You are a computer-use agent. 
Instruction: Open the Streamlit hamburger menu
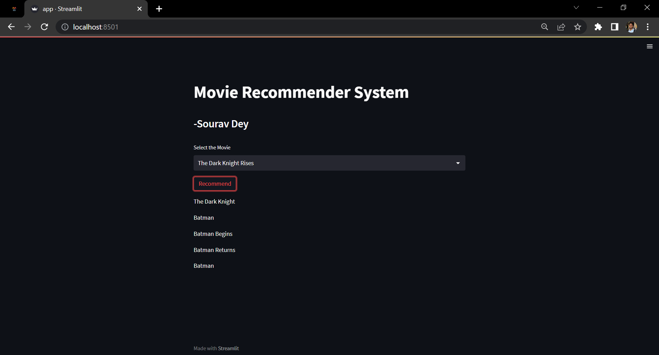click(650, 46)
